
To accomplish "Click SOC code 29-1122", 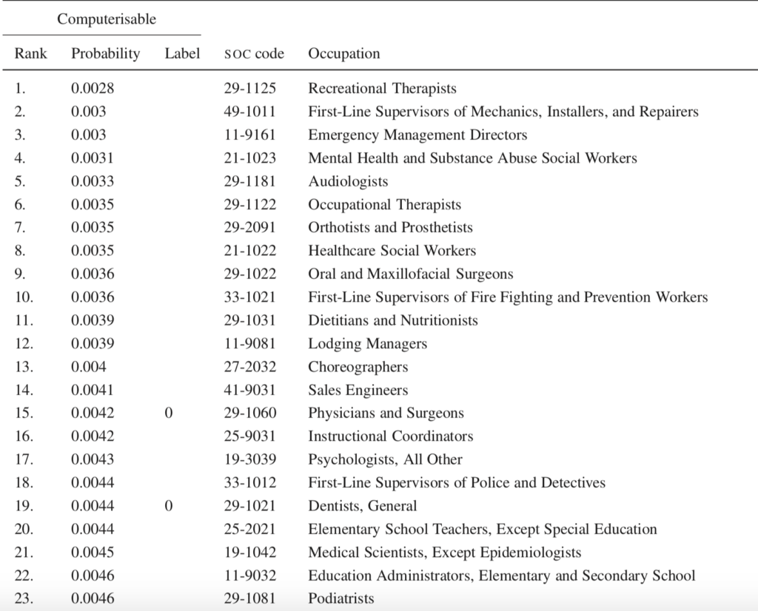I will pyautogui.click(x=249, y=204).
